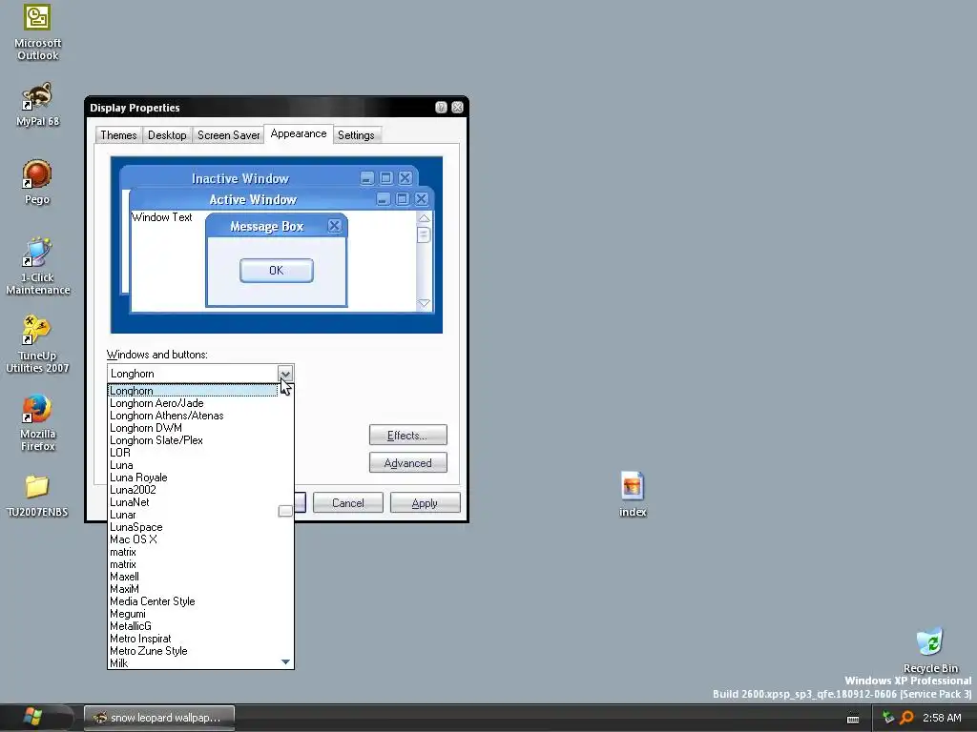The height and width of the screenshot is (732, 977).
Task: Switch to the Desktop tab
Action: point(167,135)
